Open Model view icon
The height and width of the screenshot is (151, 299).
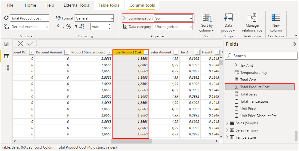7,68
